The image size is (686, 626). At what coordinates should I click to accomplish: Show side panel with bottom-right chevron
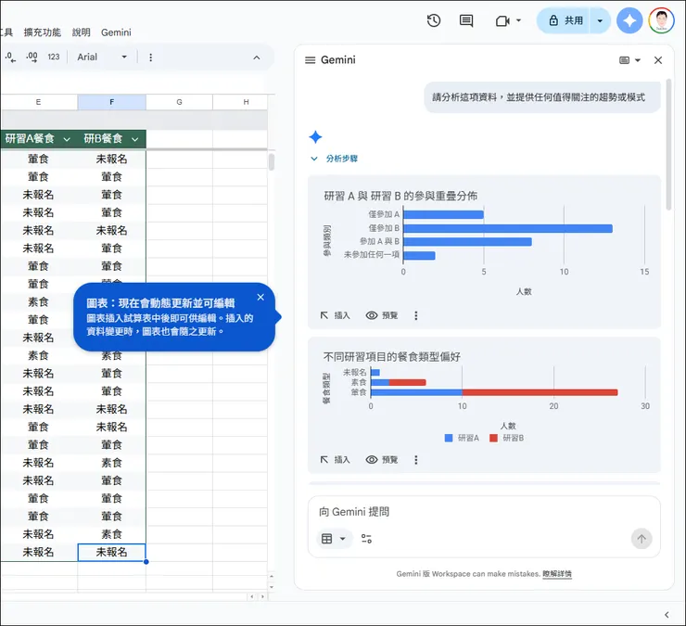[667, 615]
